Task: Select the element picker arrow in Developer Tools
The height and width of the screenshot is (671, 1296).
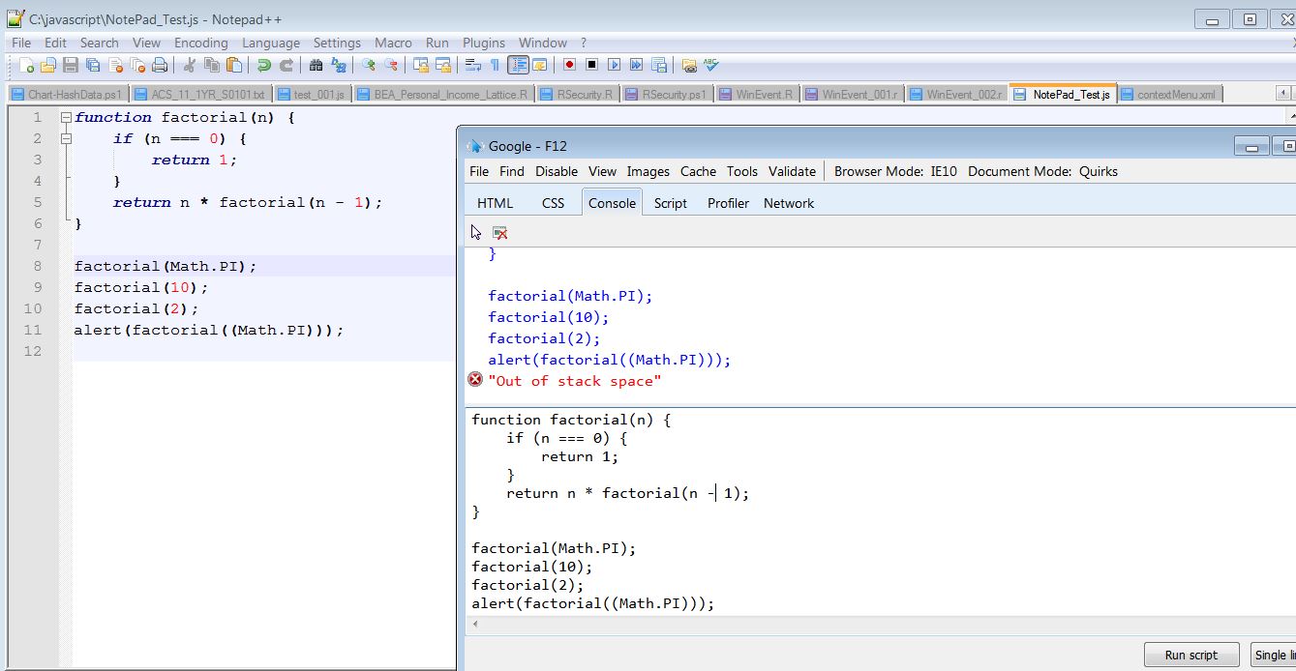Action: pos(474,232)
